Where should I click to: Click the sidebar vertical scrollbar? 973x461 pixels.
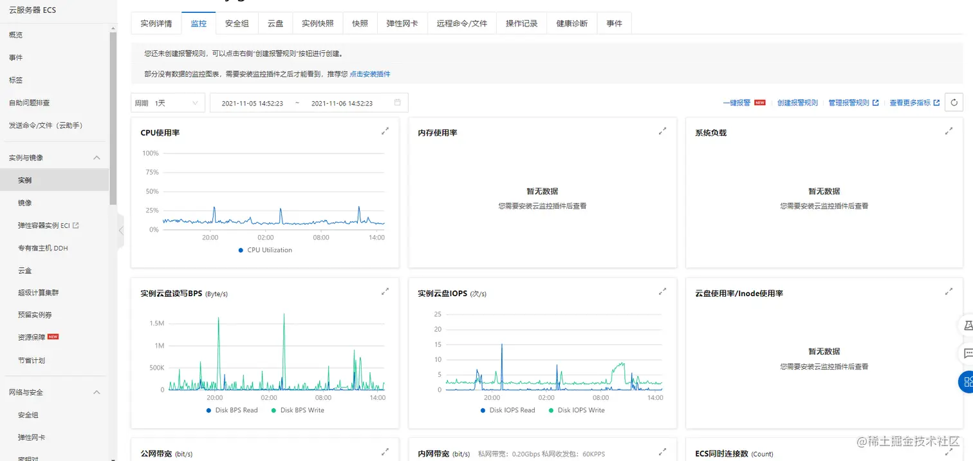click(113, 118)
